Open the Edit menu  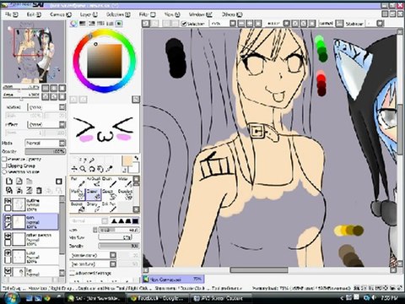[34, 14]
